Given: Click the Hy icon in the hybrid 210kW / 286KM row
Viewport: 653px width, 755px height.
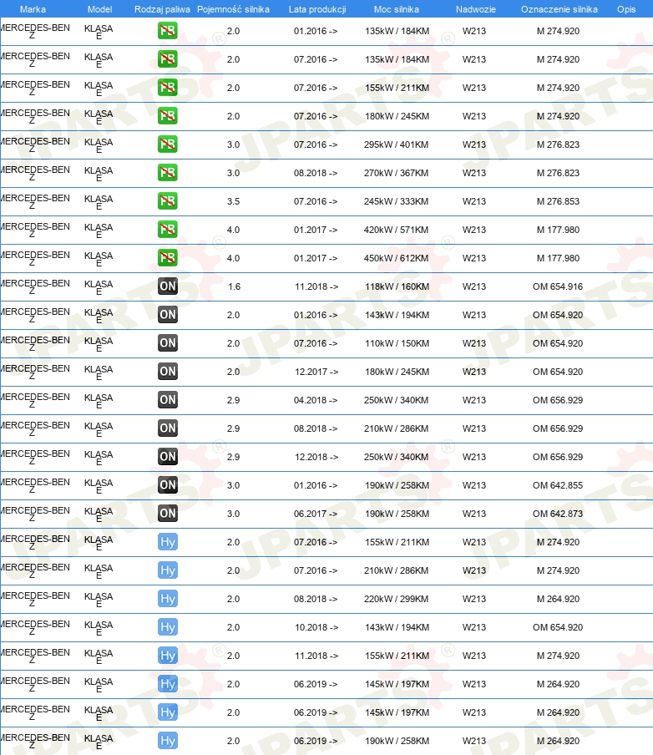Looking at the screenshot, I should 168,570.
